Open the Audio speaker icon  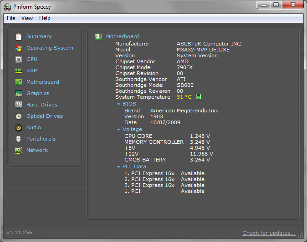click(x=19, y=128)
